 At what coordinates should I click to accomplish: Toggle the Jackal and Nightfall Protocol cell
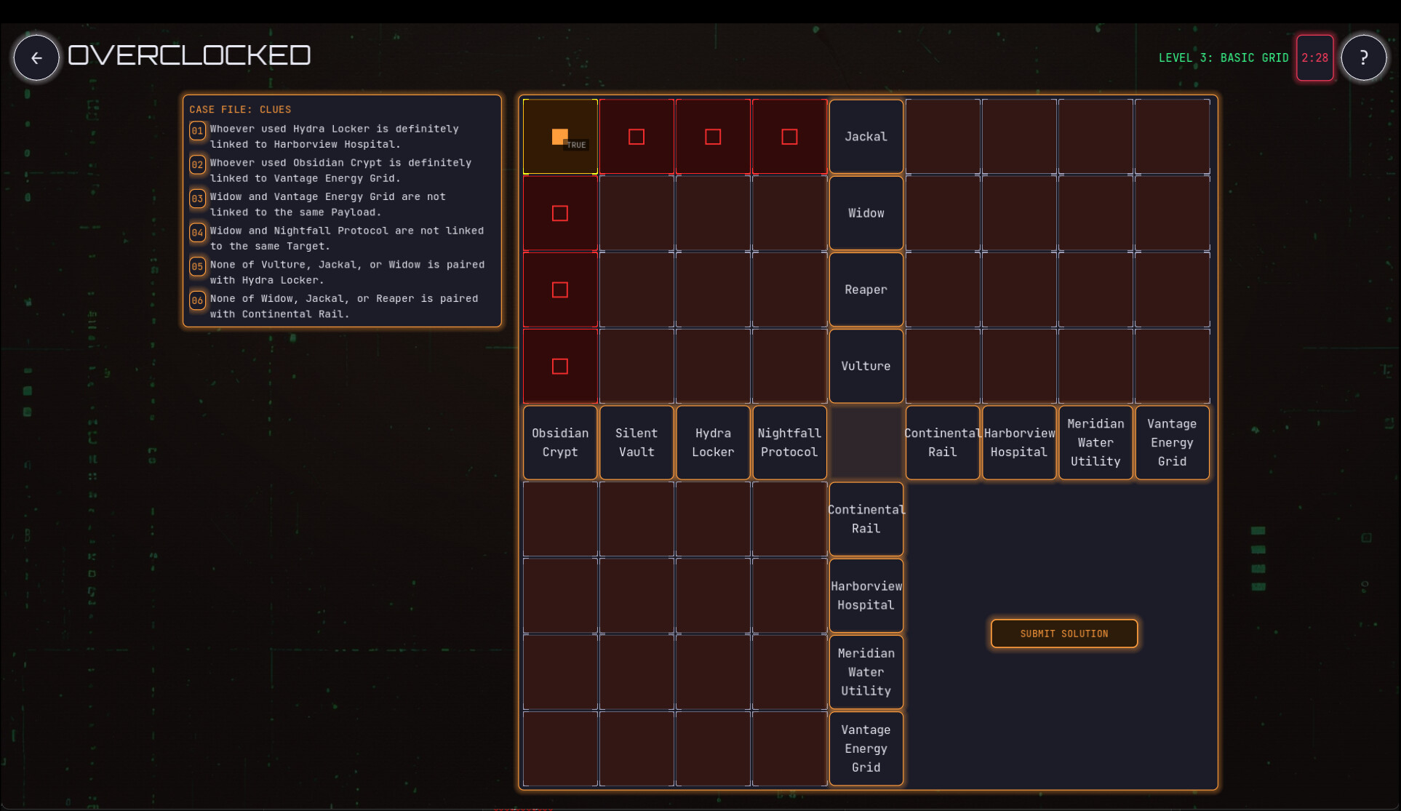pyautogui.click(x=789, y=137)
